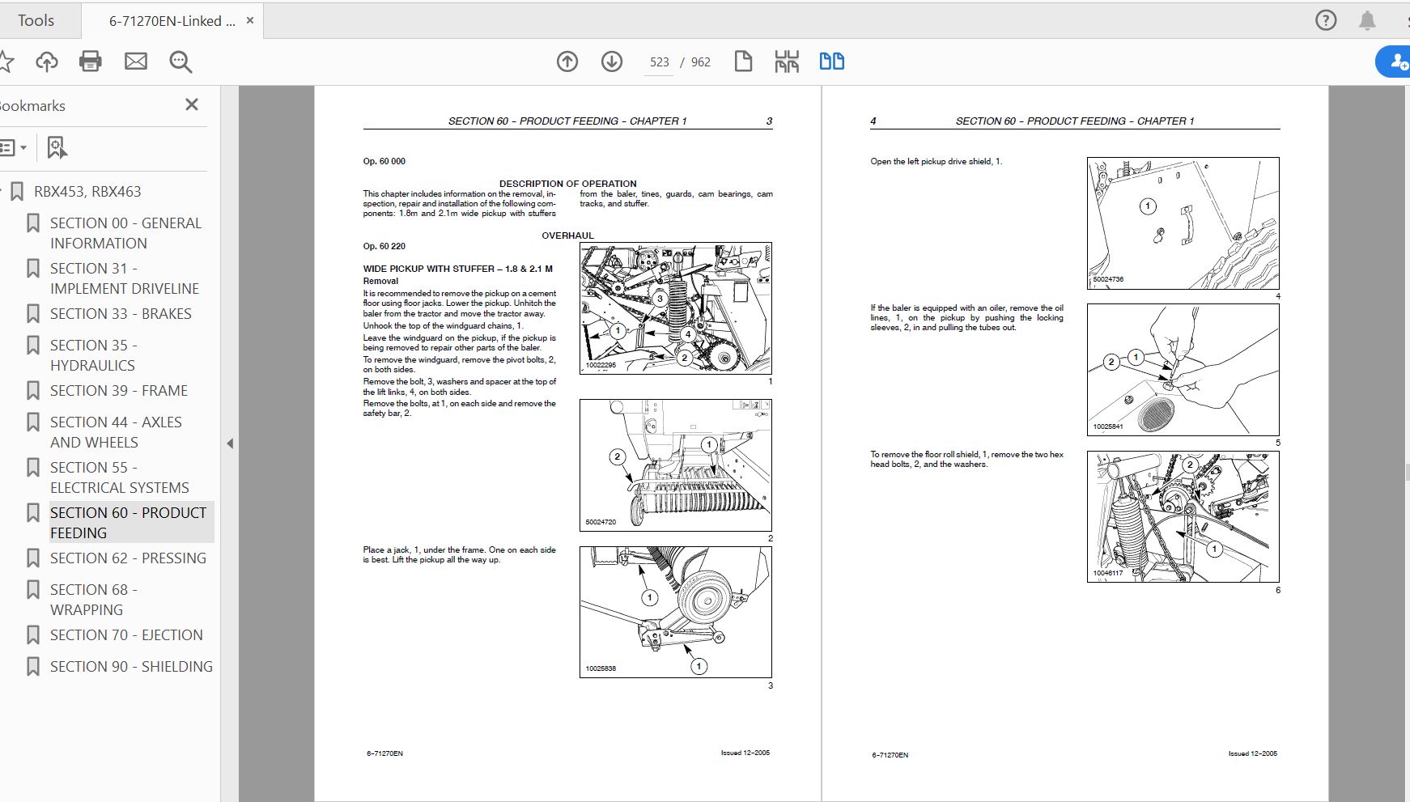Go to SECTION 70 - EJECTION bookmark

pos(126,635)
